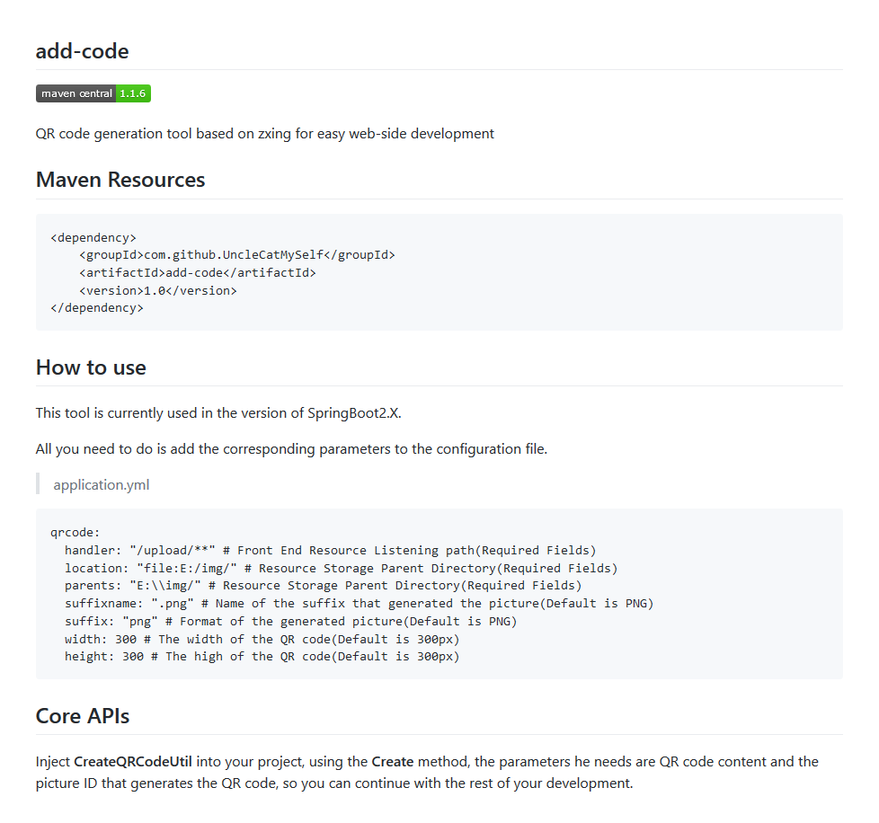The image size is (879, 823).
Task: Click the suffixname ".png" config line
Action: pyautogui.click(x=358, y=603)
